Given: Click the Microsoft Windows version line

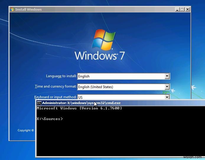Looking at the screenshot, I should click(x=79, y=108).
